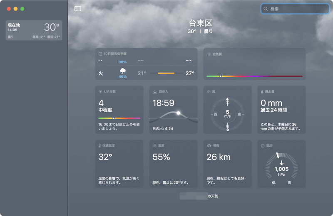Viewport: 333px width, 216px height.
Task: Click the yellow minimize window button
Action: point(15,9)
